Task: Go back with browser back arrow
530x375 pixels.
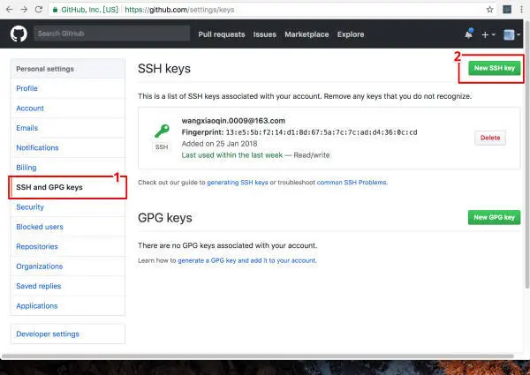Action: tap(9, 10)
